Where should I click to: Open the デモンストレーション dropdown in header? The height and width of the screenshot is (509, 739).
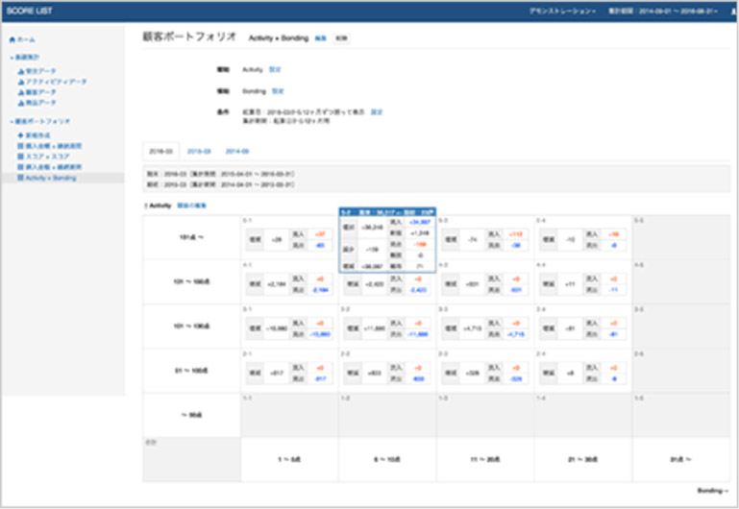[562, 11]
